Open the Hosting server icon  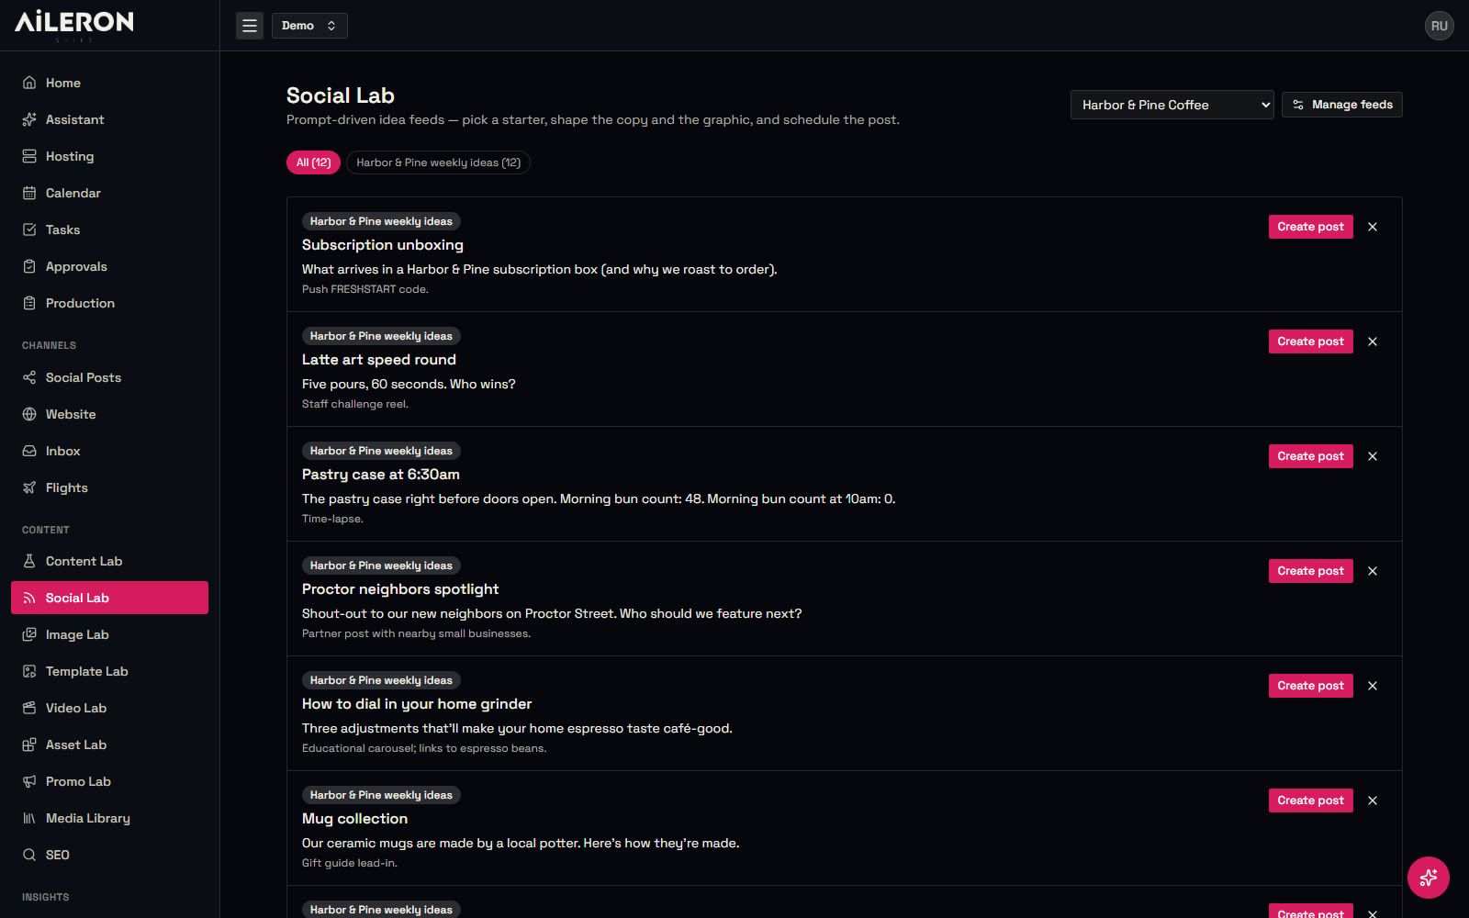tap(29, 156)
